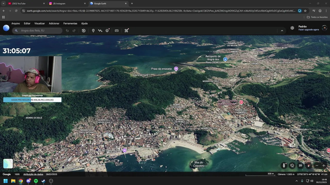Image resolution: width=330 pixels, height=185 pixels.
Task: Open the map layers stack tool
Action: [107, 31]
